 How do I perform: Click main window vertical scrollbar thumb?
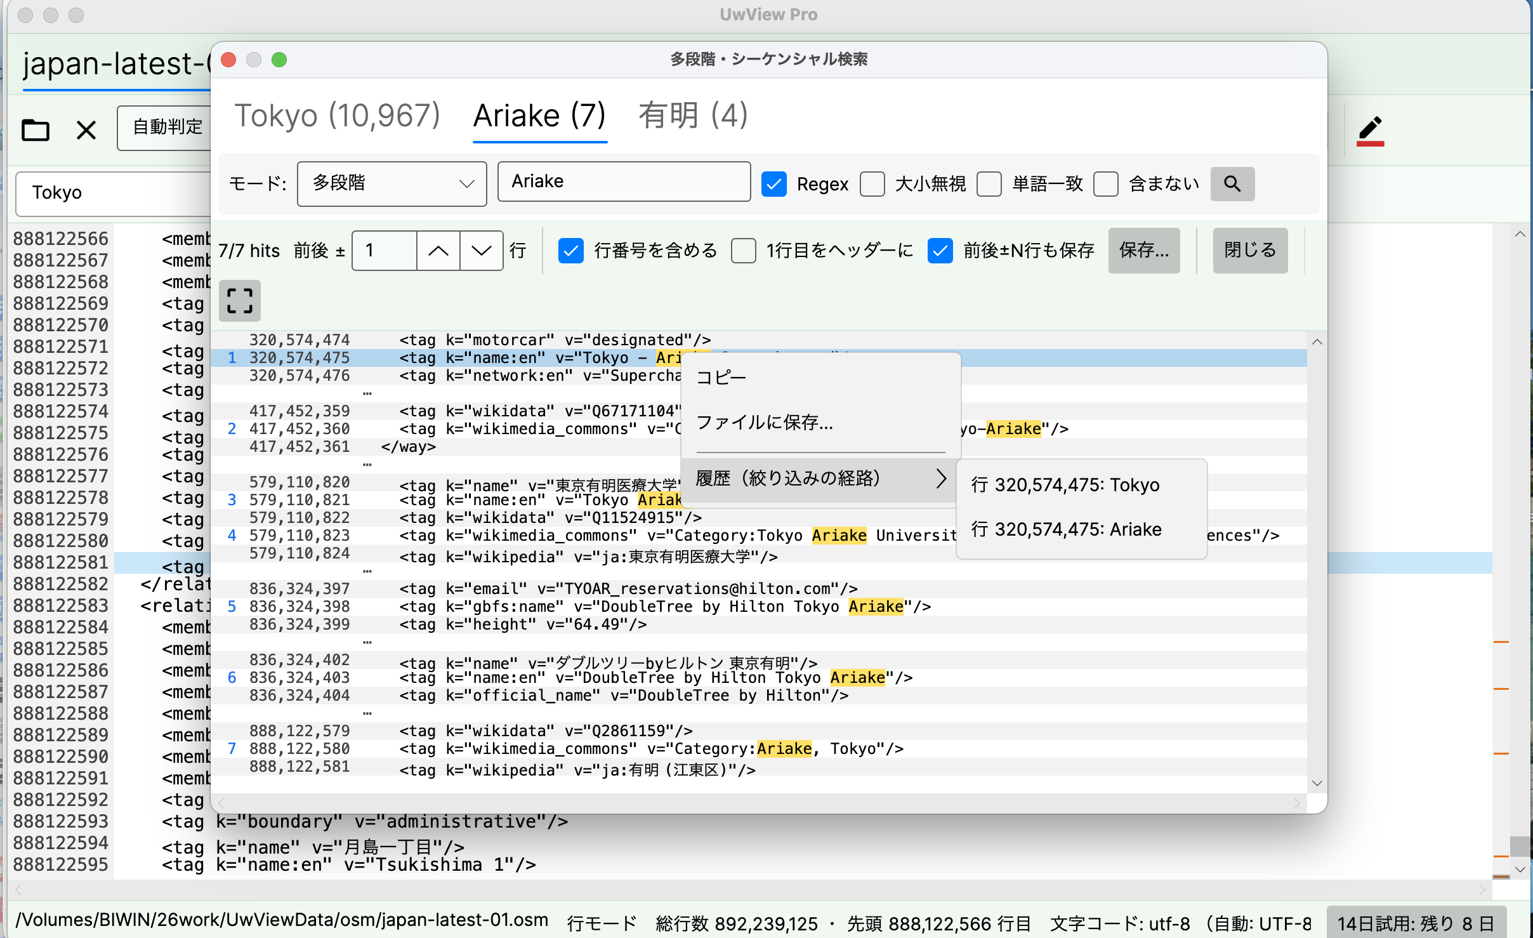(1520, 846)
